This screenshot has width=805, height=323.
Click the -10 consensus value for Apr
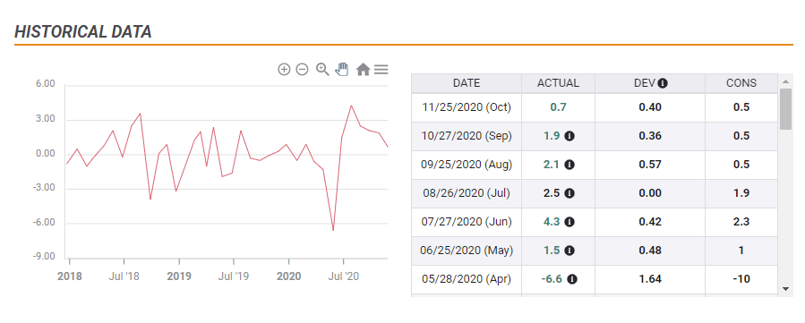point(741,279)
